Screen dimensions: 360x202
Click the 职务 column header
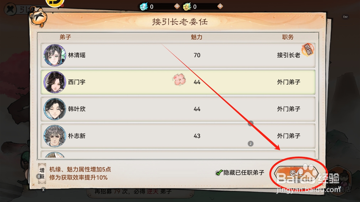coord(288,37)
